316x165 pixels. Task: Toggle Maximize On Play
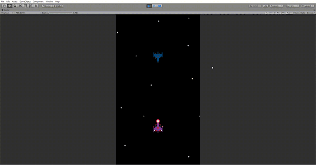[273, 13]
